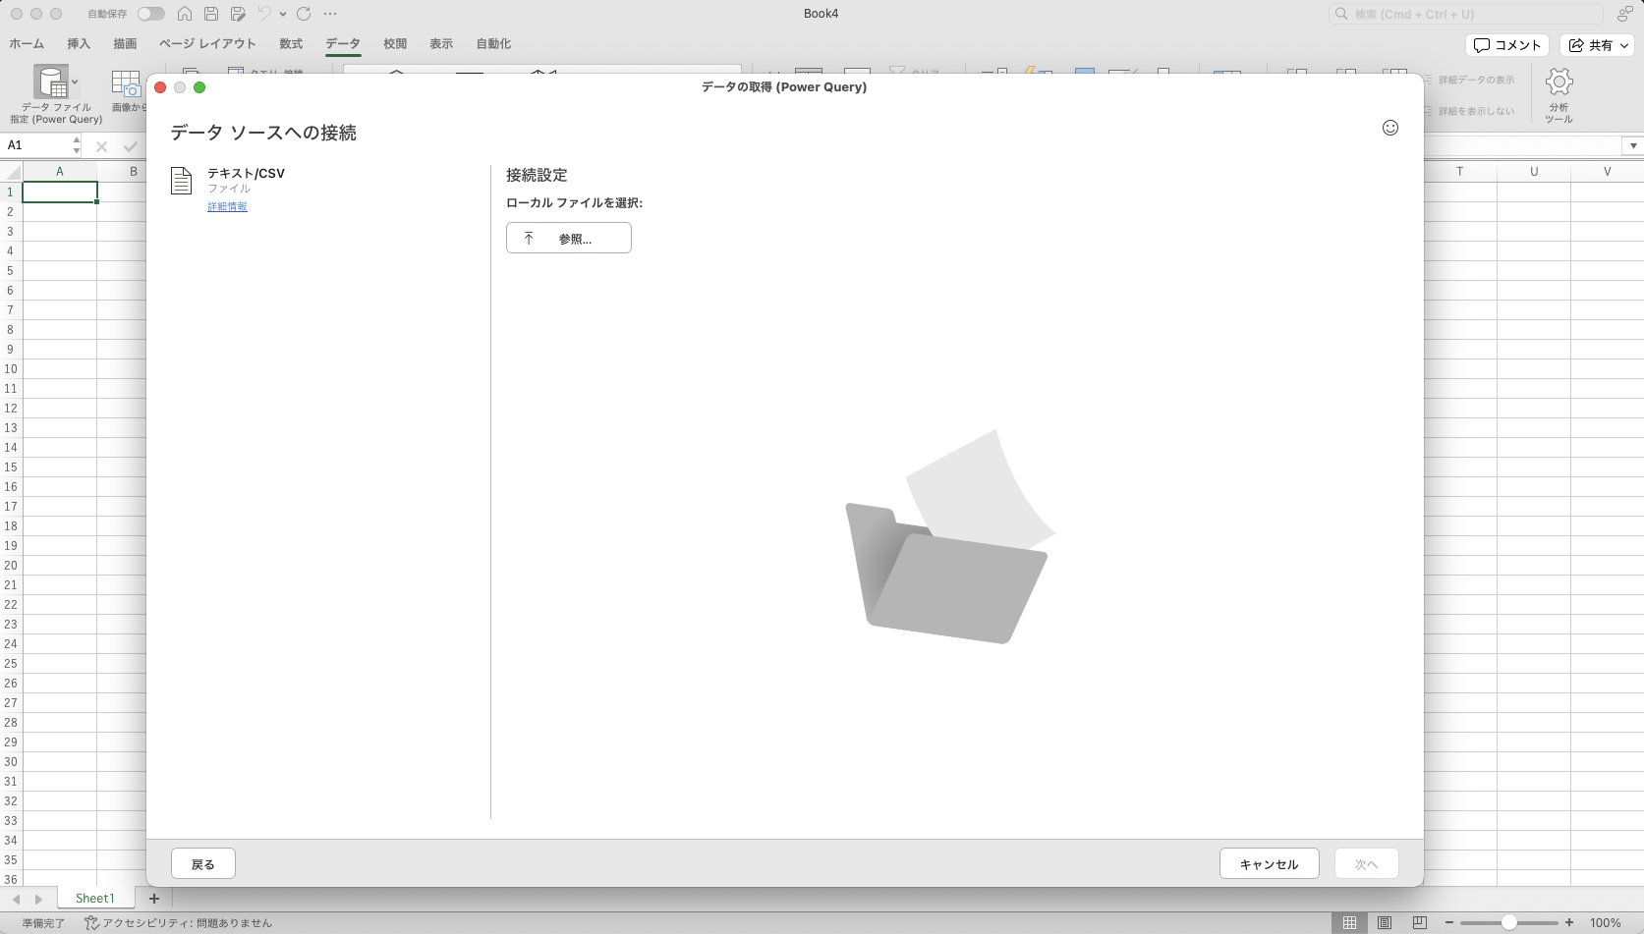
Task: Click the standard view icon in status bar
Action: tap(1350, 923)
